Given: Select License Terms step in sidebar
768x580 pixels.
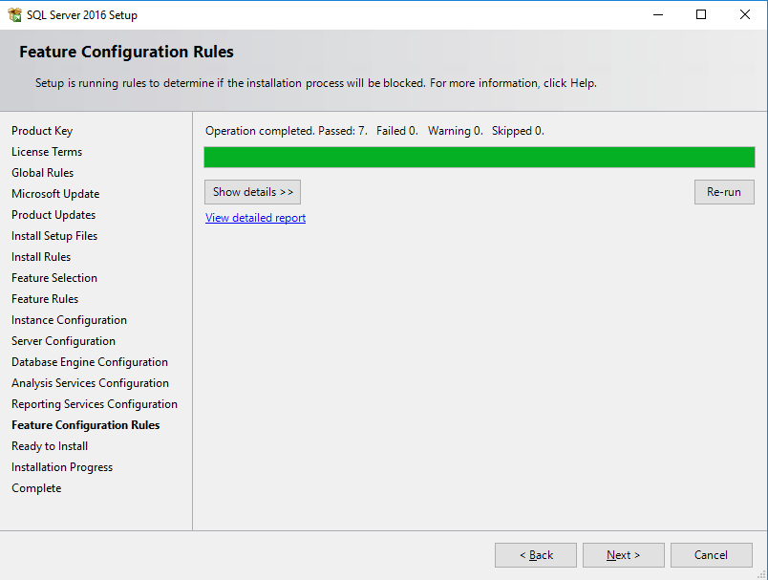Looking at the screenshot, I should [x=47, y=152].
